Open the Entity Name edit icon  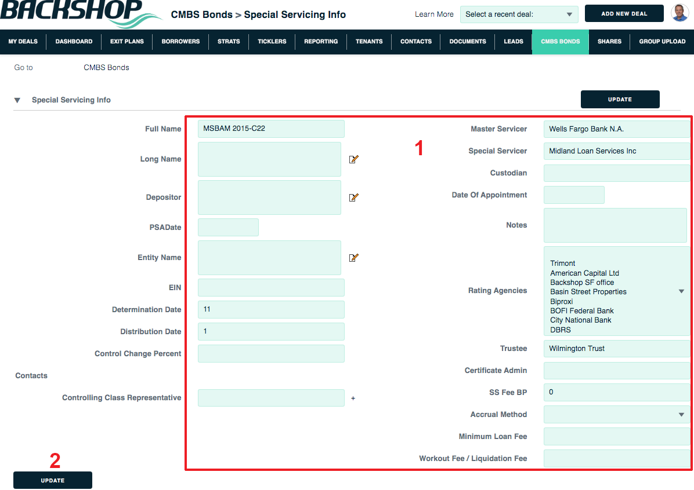353,258
